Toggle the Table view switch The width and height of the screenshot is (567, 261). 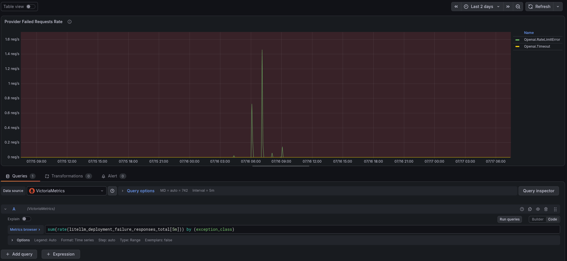point(31,7)
